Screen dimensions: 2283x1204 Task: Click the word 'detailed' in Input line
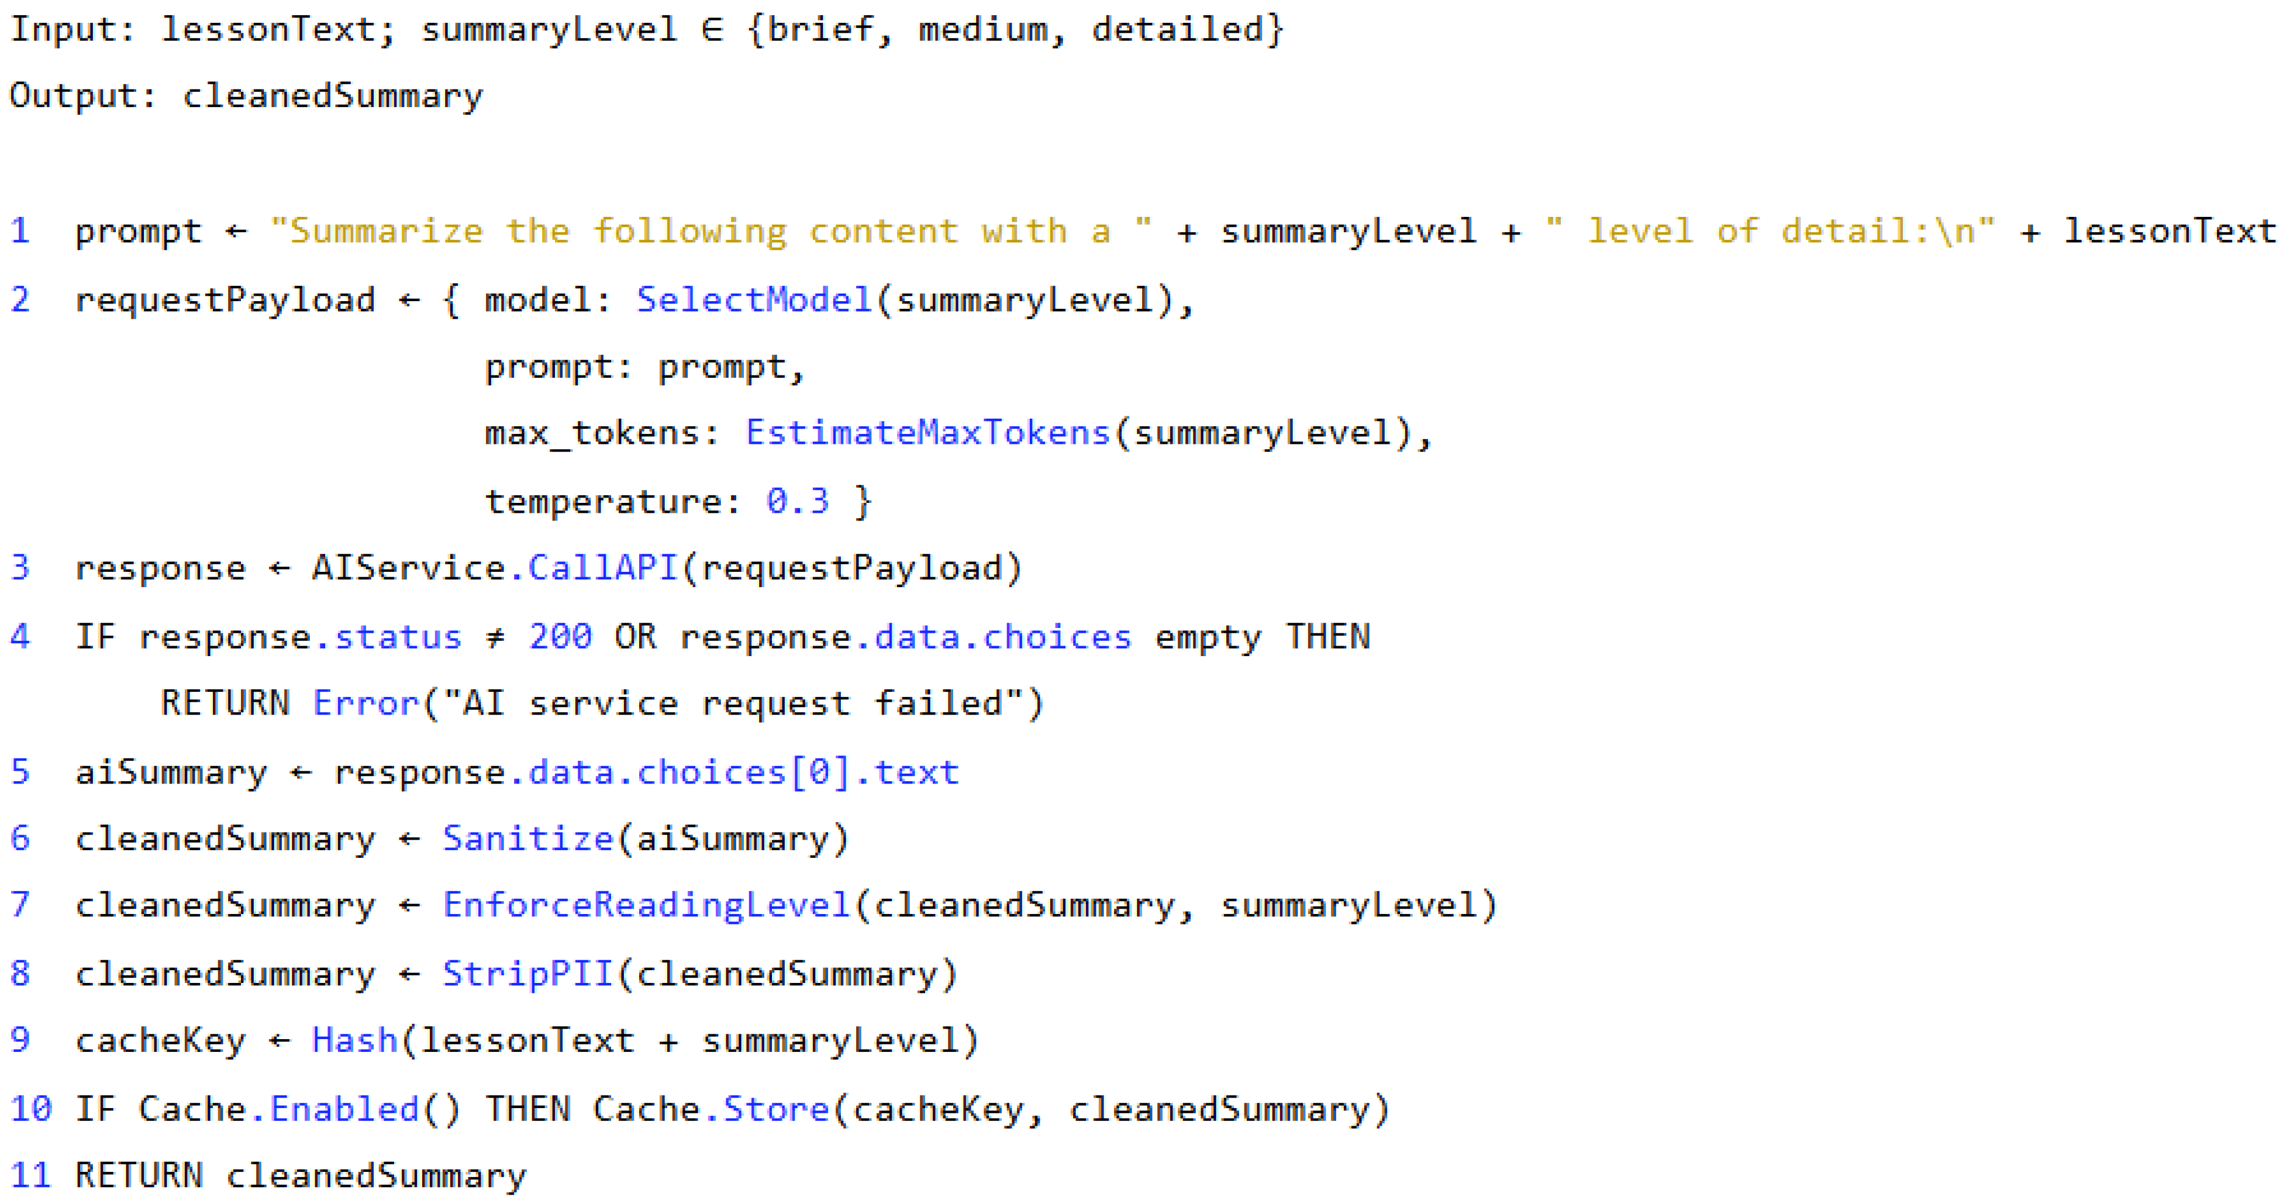pyautogui.click(x=1177, y=29)
